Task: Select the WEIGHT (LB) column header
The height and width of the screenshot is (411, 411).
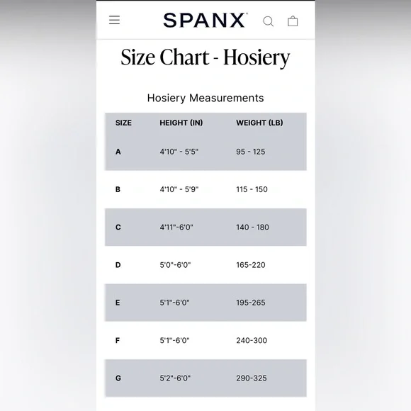Action: 259,123
